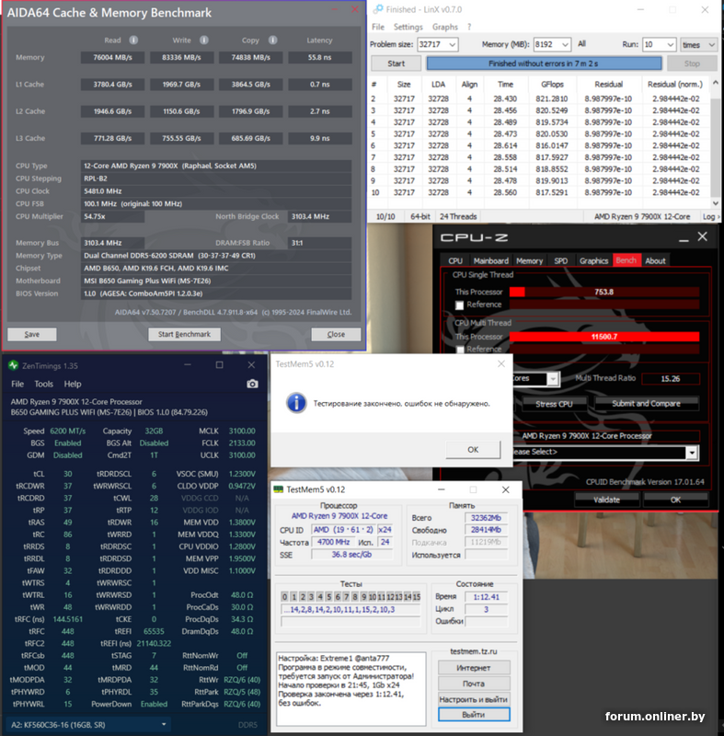Click the CPU Single Thread 753.8 score bar
Image resolution: width=724 pixels, height=736 pixels.
pos(604,292)
